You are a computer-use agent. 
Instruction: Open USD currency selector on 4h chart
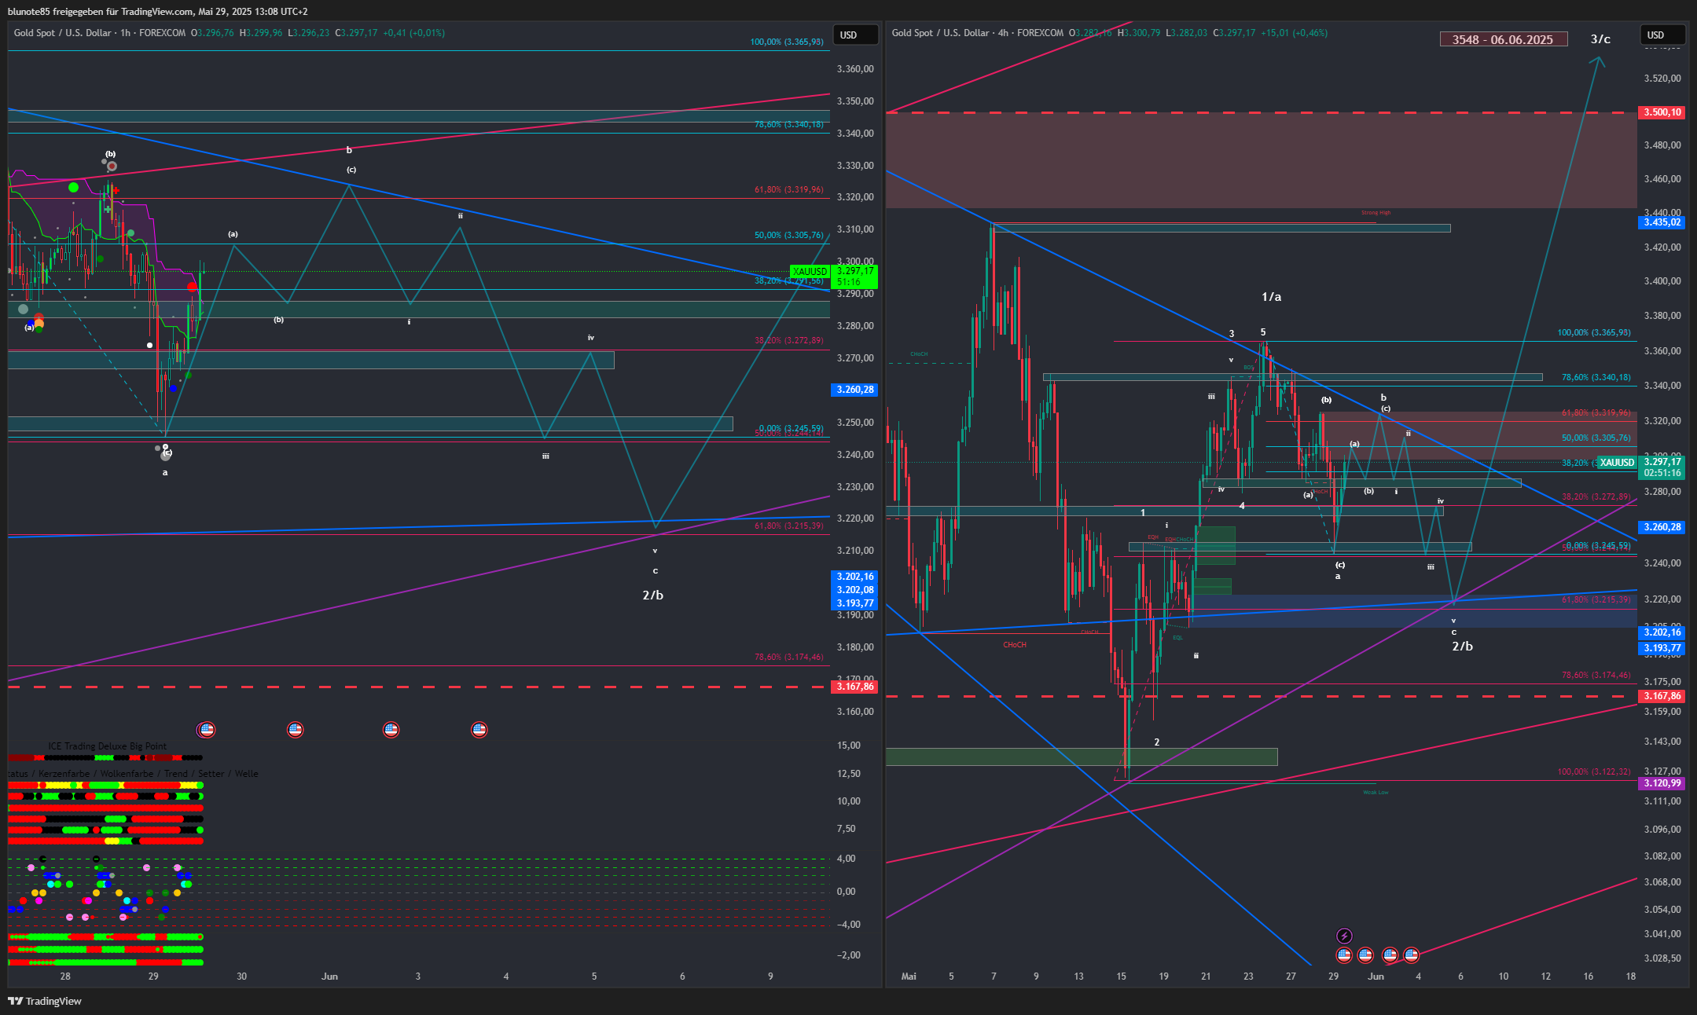(1662, 35)
